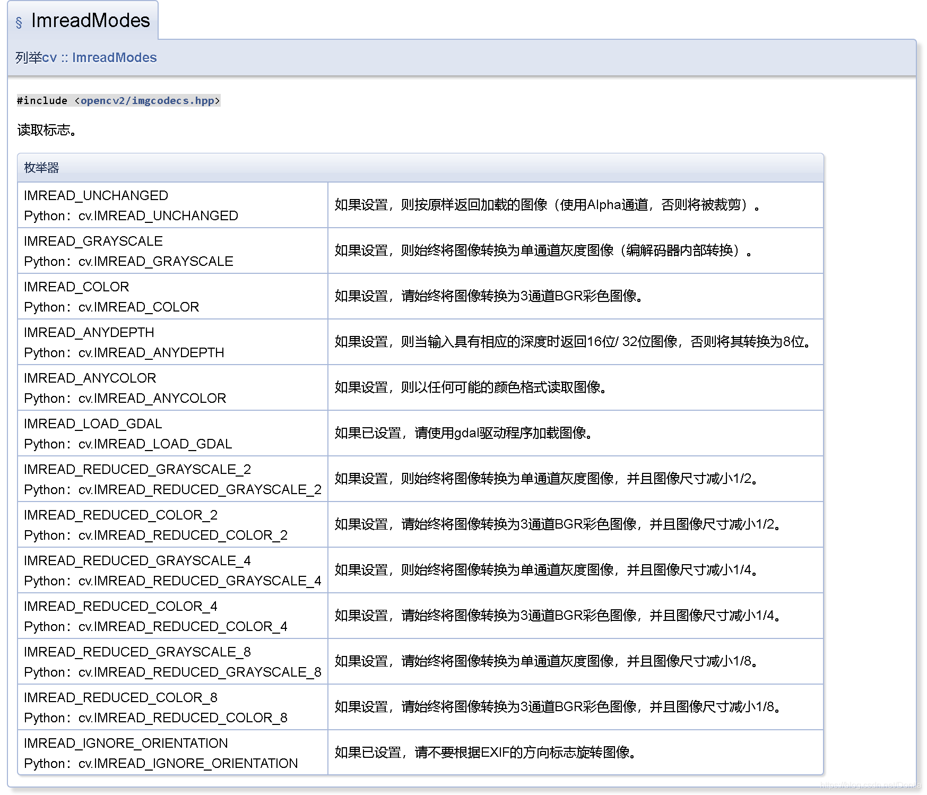This screenshot has width=927, height=795.
Task: Click the BGR color 1/8 size reduction description
Action: (558, 707)
